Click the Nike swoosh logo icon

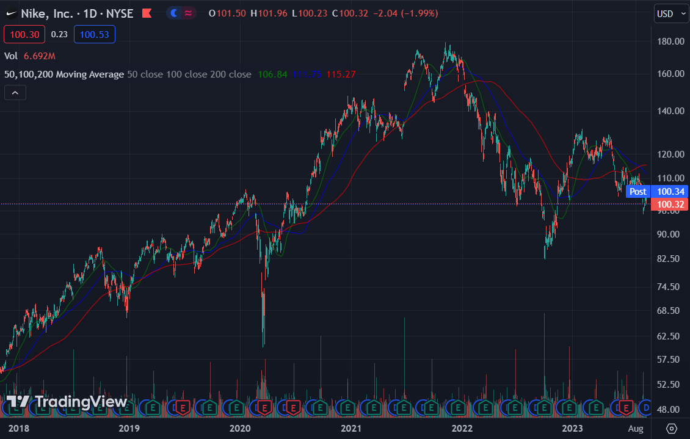click(11, 13)
